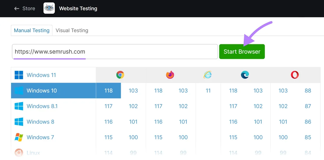Choose Edge 115 on Windows 7
Screen dimensions: 324x160
point(233,137)
